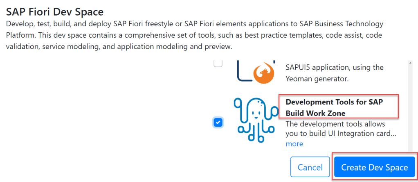Viewport: 418px width, 182px height.
Task: Tick the unchecked Yeoman generator extension checkbox
Action: pyautogui.click(x=218, y=64)
